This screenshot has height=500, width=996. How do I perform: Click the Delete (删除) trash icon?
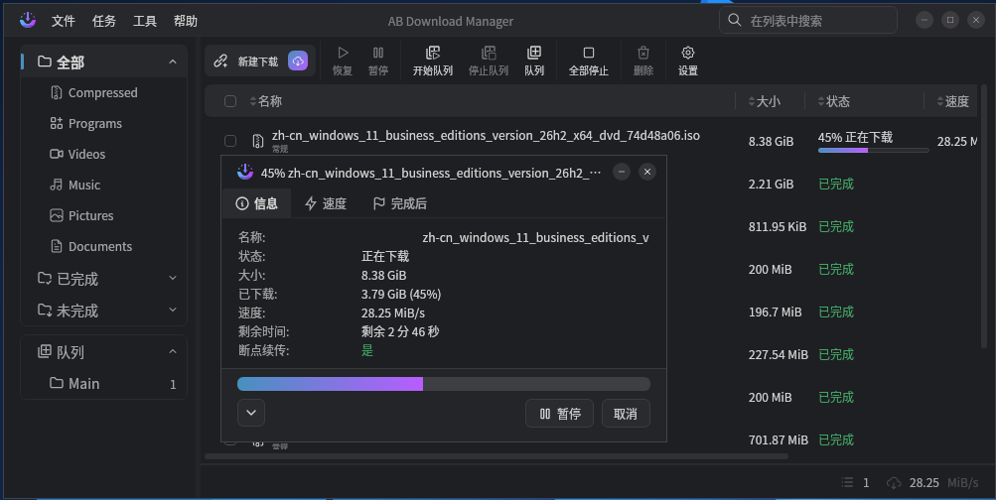[643, 53]
